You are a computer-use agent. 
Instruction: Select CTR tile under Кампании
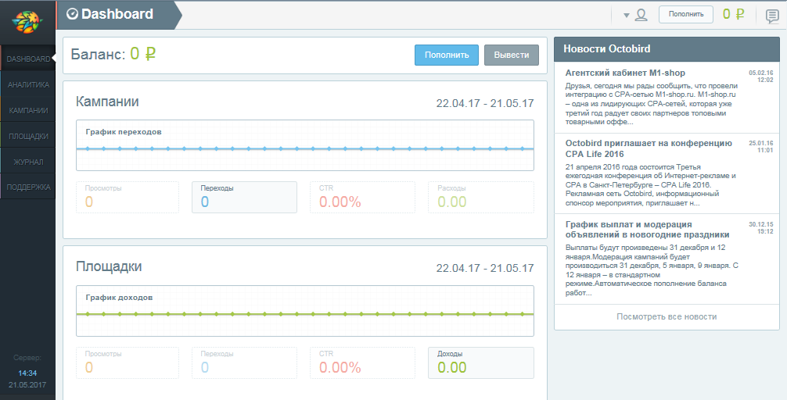click(362, 197)
